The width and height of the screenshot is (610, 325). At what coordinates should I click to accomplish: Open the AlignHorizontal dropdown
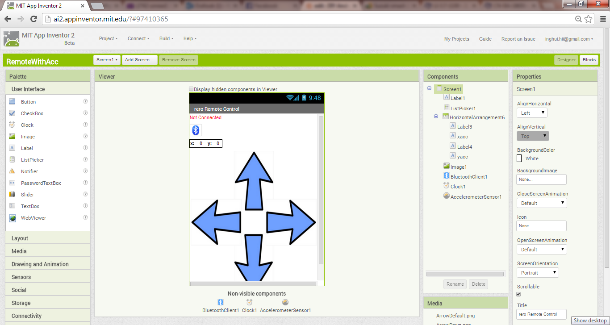tap(532, 113)
